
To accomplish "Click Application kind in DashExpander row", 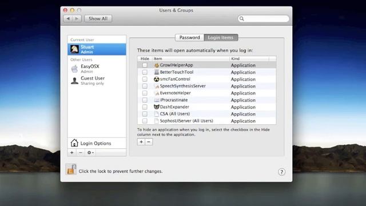I will [243, 107].
